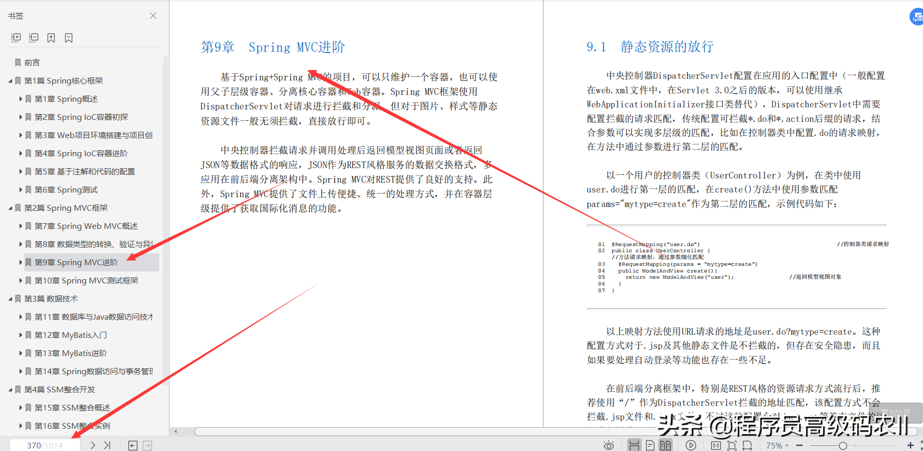
Task: Collapse 第4篇 SSM整合开发 section
Action: (x=10, y=390)
